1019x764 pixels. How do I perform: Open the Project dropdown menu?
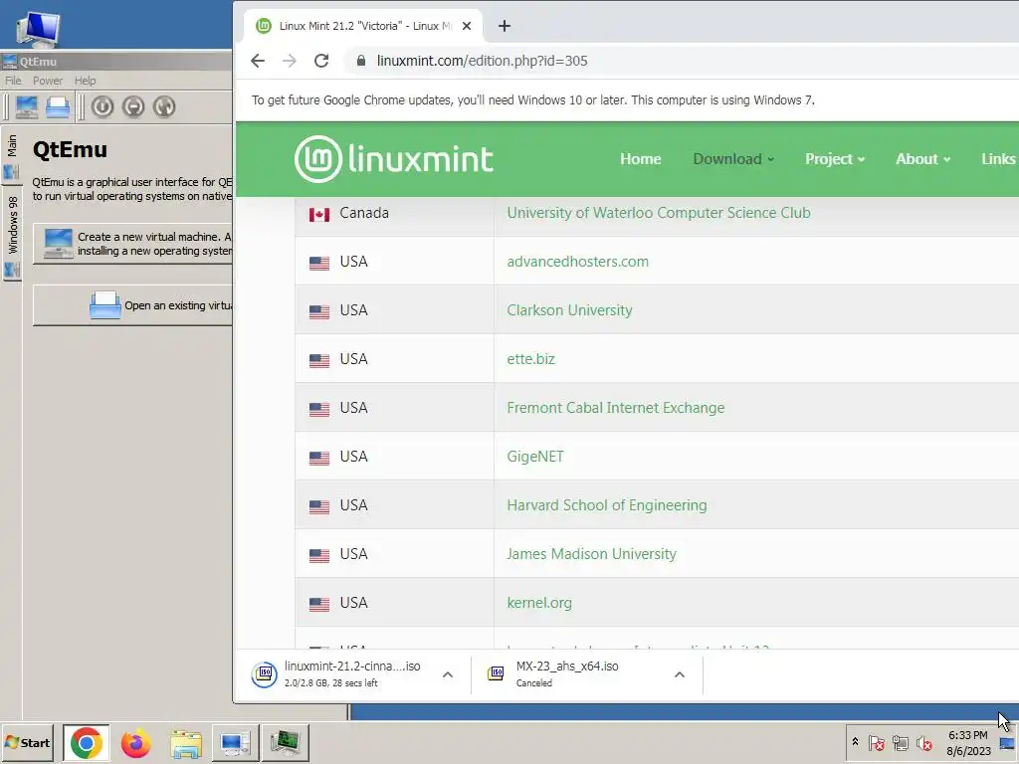835,159
